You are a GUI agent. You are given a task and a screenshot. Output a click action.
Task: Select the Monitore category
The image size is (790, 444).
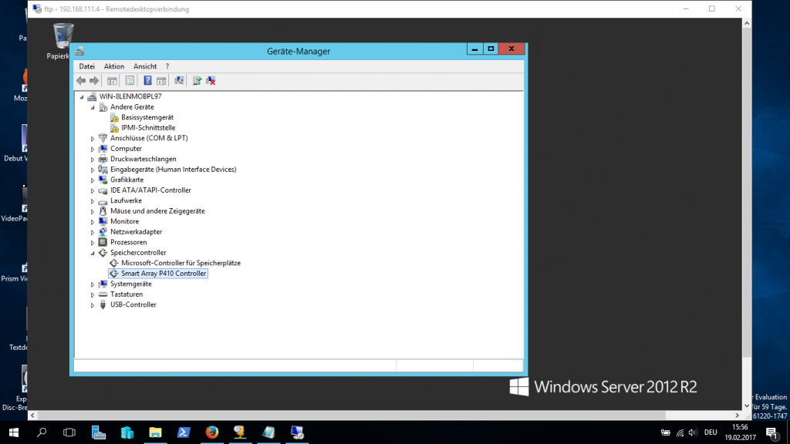[x=124, y=221]
